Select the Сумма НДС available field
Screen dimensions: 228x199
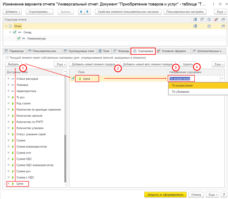coord(25,159)
